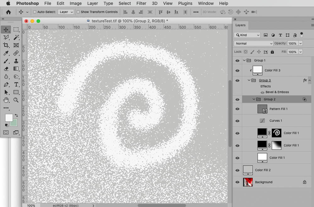Toggle Bevel & Emboss effect visibility
This screenshot has width=314, height=207.
(262, 93)
